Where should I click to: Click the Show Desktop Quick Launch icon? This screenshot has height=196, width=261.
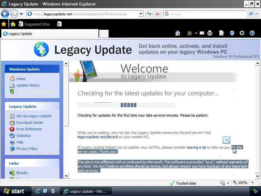45,191
